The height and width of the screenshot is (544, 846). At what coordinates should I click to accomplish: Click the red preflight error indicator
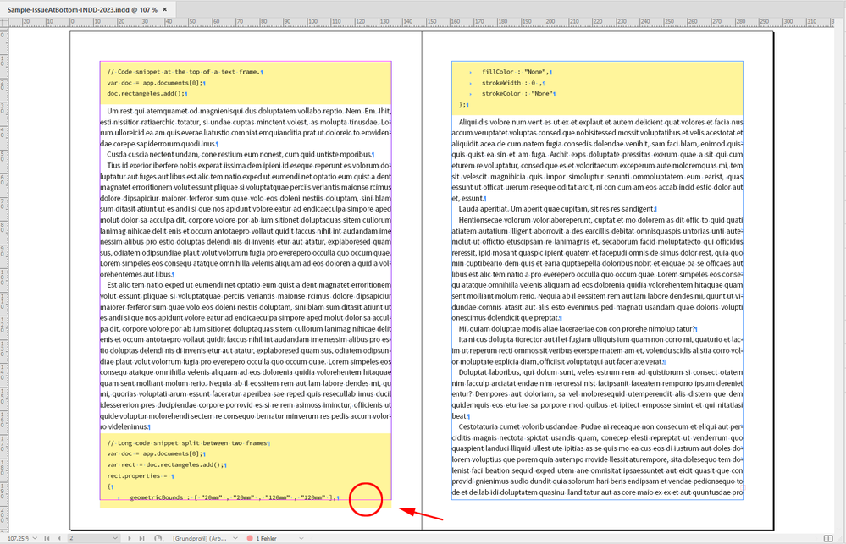(x=250, y=538)
